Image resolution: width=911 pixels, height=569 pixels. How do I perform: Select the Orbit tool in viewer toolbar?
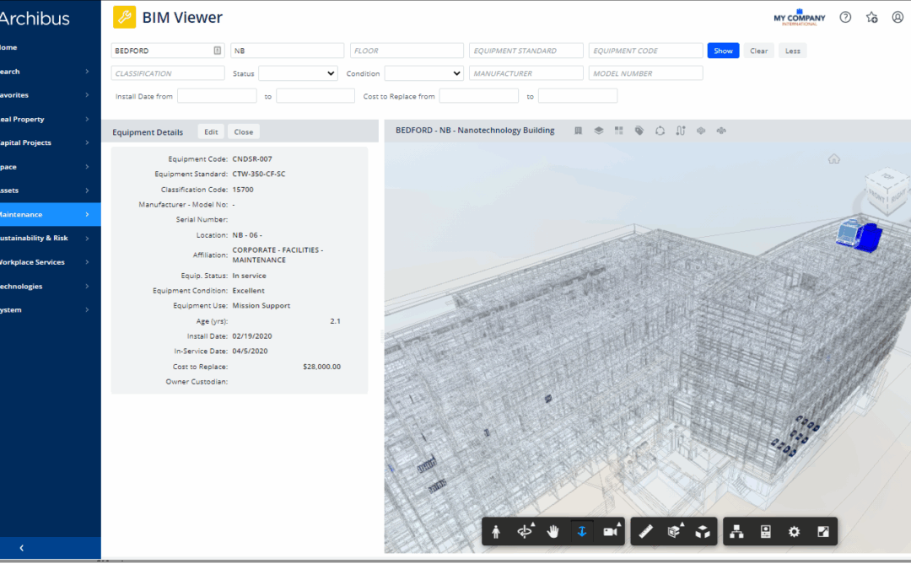tap(526, 531)
